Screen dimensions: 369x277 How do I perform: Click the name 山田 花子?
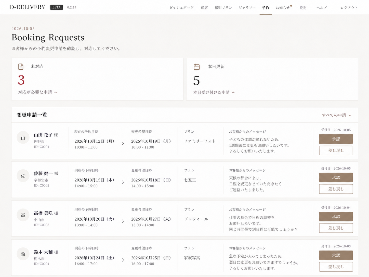coord(43,135)
